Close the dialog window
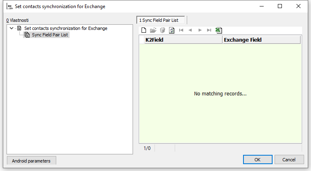 (298, 6)
